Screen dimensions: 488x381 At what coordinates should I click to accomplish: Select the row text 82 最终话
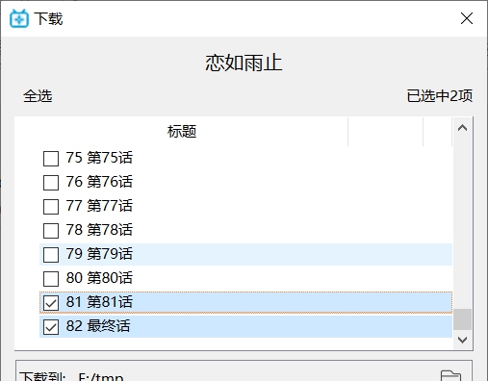tap(98, 326)
